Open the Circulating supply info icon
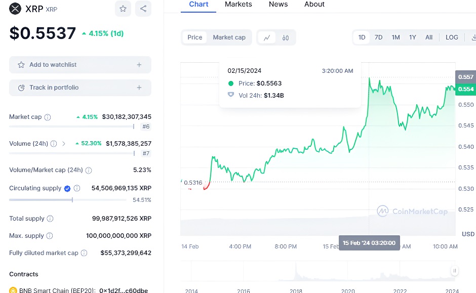Image resolution: width=476 pixels, height=293 pixels. click(x=77, y=188)
